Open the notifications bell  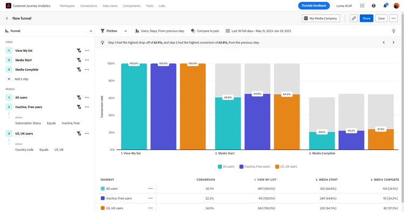[x=385, y=6]
